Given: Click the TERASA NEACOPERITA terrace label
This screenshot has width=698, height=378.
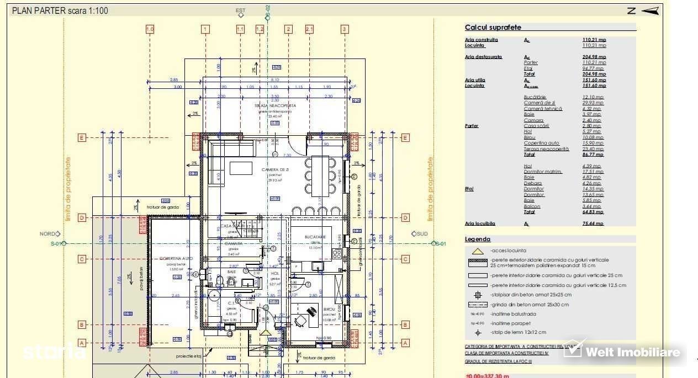Looking at the screenshot, I should point(275,105).
